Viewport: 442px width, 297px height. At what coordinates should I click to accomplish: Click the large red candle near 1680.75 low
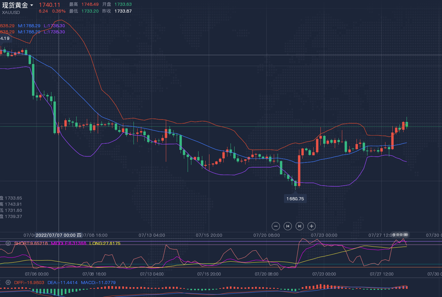tap(299, 170)
